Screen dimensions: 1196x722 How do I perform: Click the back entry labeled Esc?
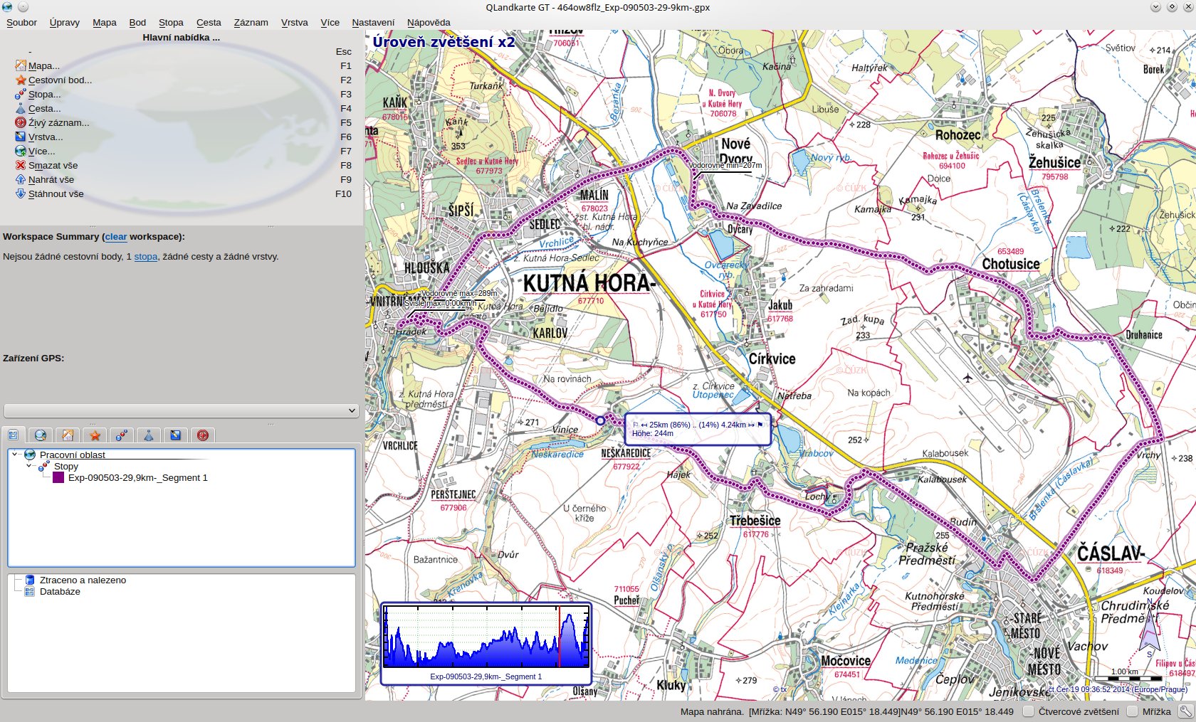click(183, 51)
